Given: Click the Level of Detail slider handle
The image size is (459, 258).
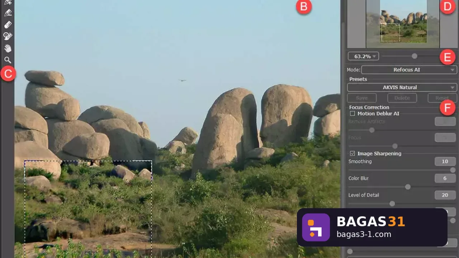Looking at the screenshot, I should tap(392, 204).
